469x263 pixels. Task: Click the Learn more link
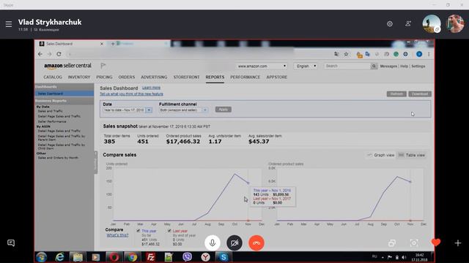pyautogui.click(x=152, y=88)
